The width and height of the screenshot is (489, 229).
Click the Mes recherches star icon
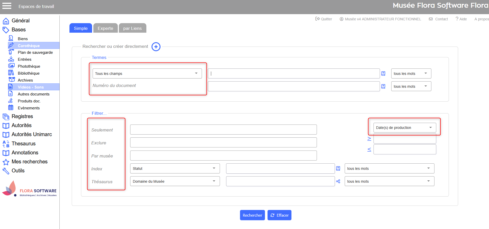tap(6, 162)
